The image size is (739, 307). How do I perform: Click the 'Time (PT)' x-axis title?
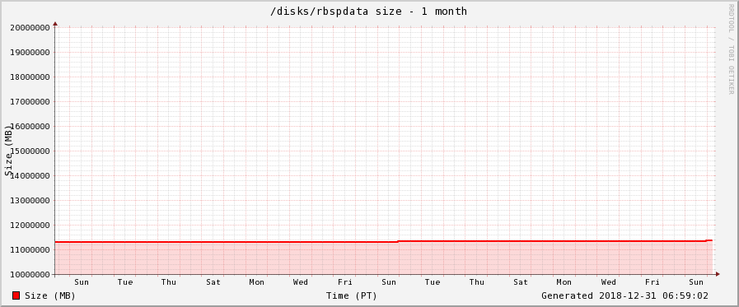352,295
